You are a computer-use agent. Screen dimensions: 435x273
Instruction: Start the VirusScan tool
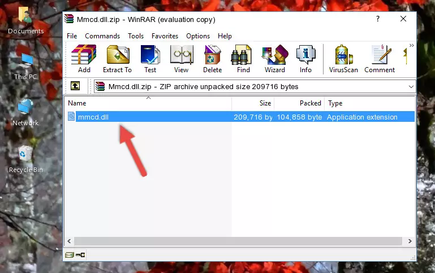tap(343, 59)
